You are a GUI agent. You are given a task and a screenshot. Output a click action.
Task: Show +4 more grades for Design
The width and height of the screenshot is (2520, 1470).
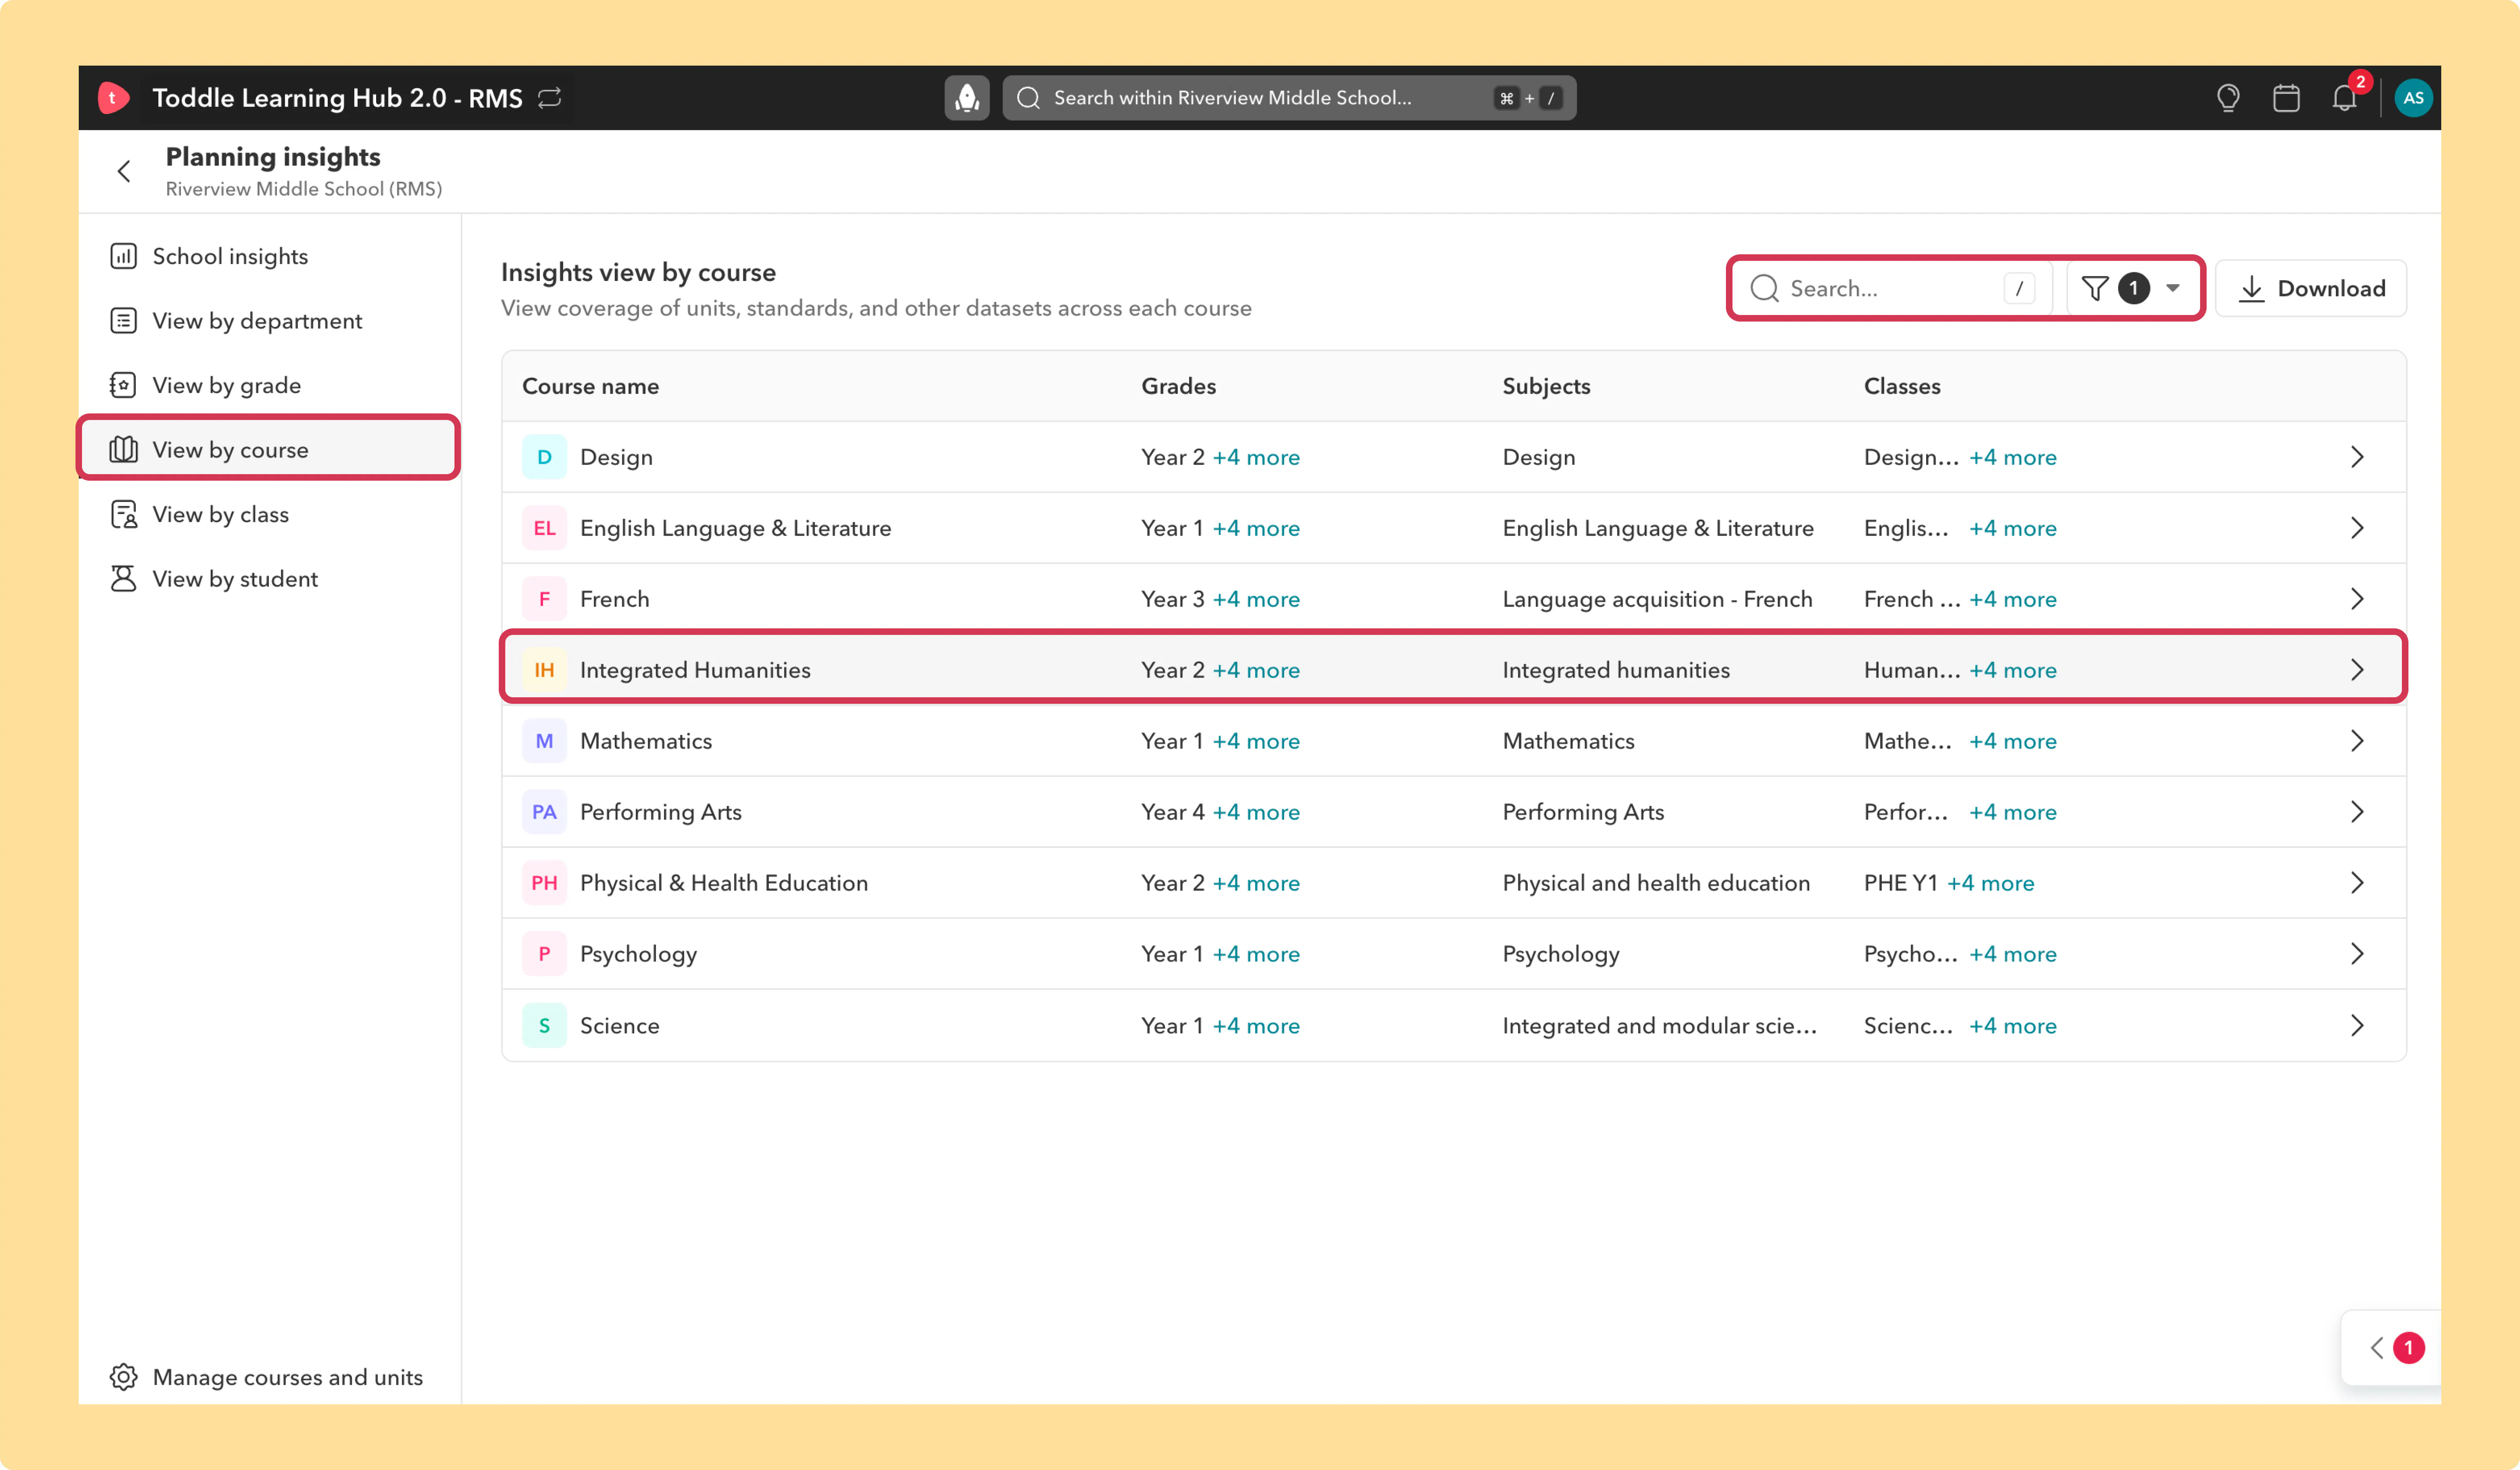coord(1256,457)
